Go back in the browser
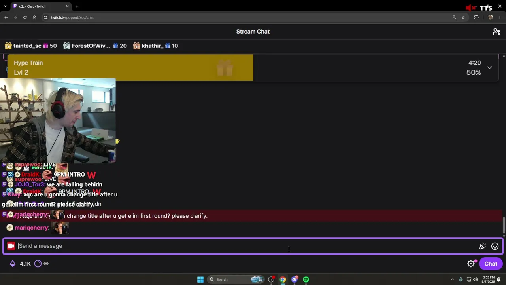 6,17
